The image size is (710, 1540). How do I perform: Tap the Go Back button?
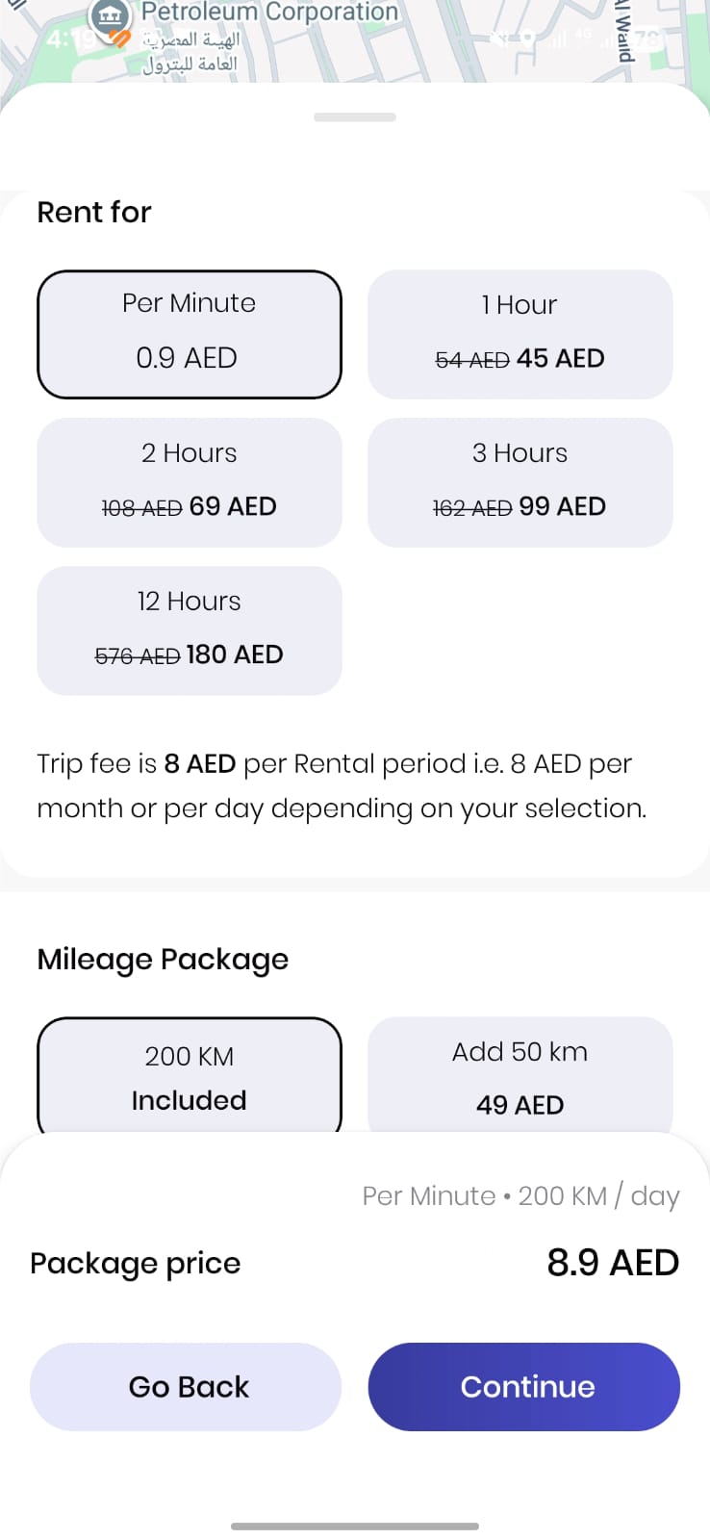(186, 1387)
